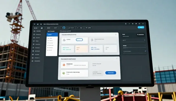Viewport: 176px width, 101px height.
Task: Click the first icon in the dark left sidebar
Action: [x=34, y=31]
